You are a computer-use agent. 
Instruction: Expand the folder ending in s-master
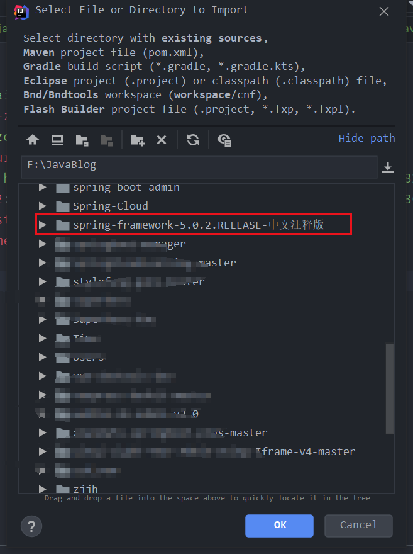point(43,432)
